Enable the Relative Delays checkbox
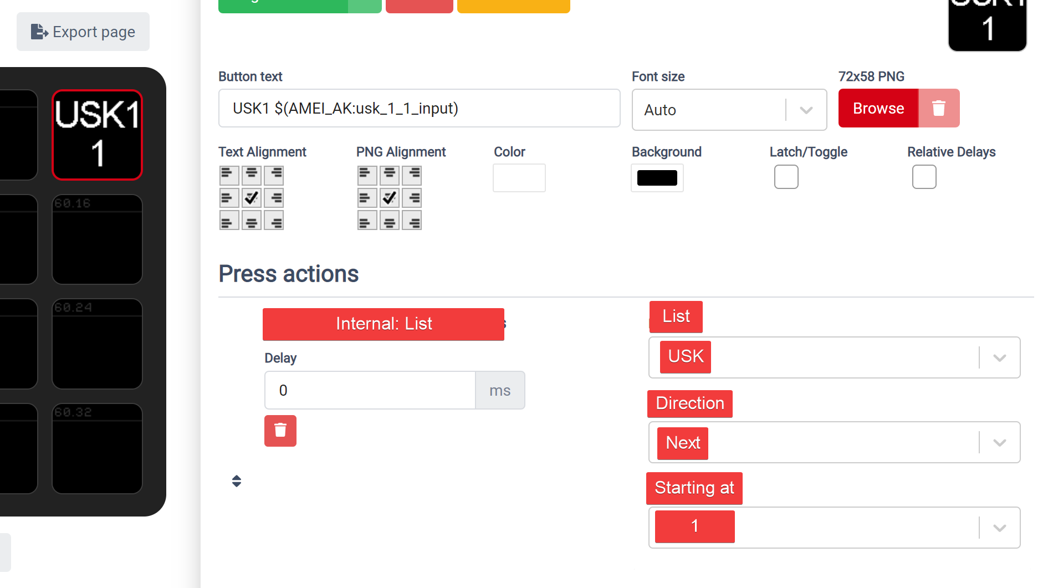Viewport: 1048px width, 588px height. coord(924,177)
